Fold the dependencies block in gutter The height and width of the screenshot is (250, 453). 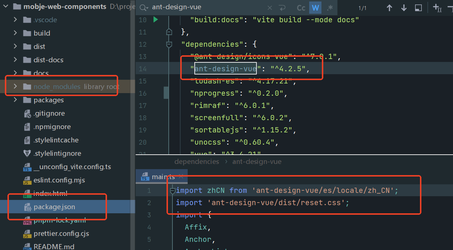pyautogui.click(x=169, y=45)
